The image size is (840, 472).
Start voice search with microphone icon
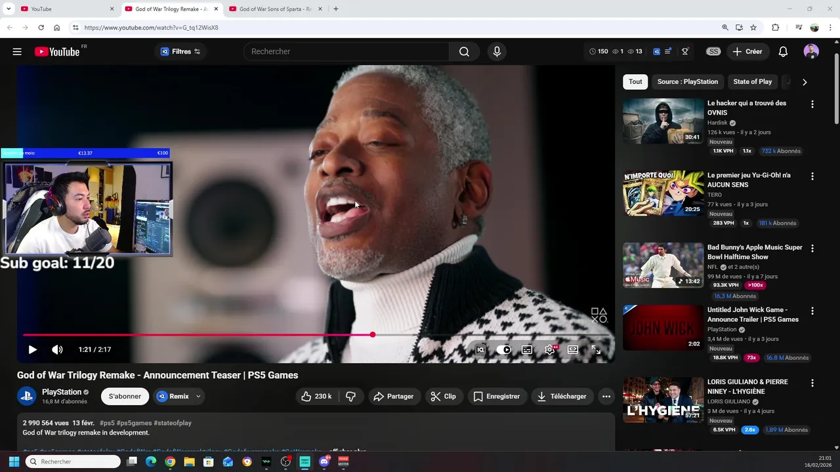pyautogui.click(x=497, y=52)
